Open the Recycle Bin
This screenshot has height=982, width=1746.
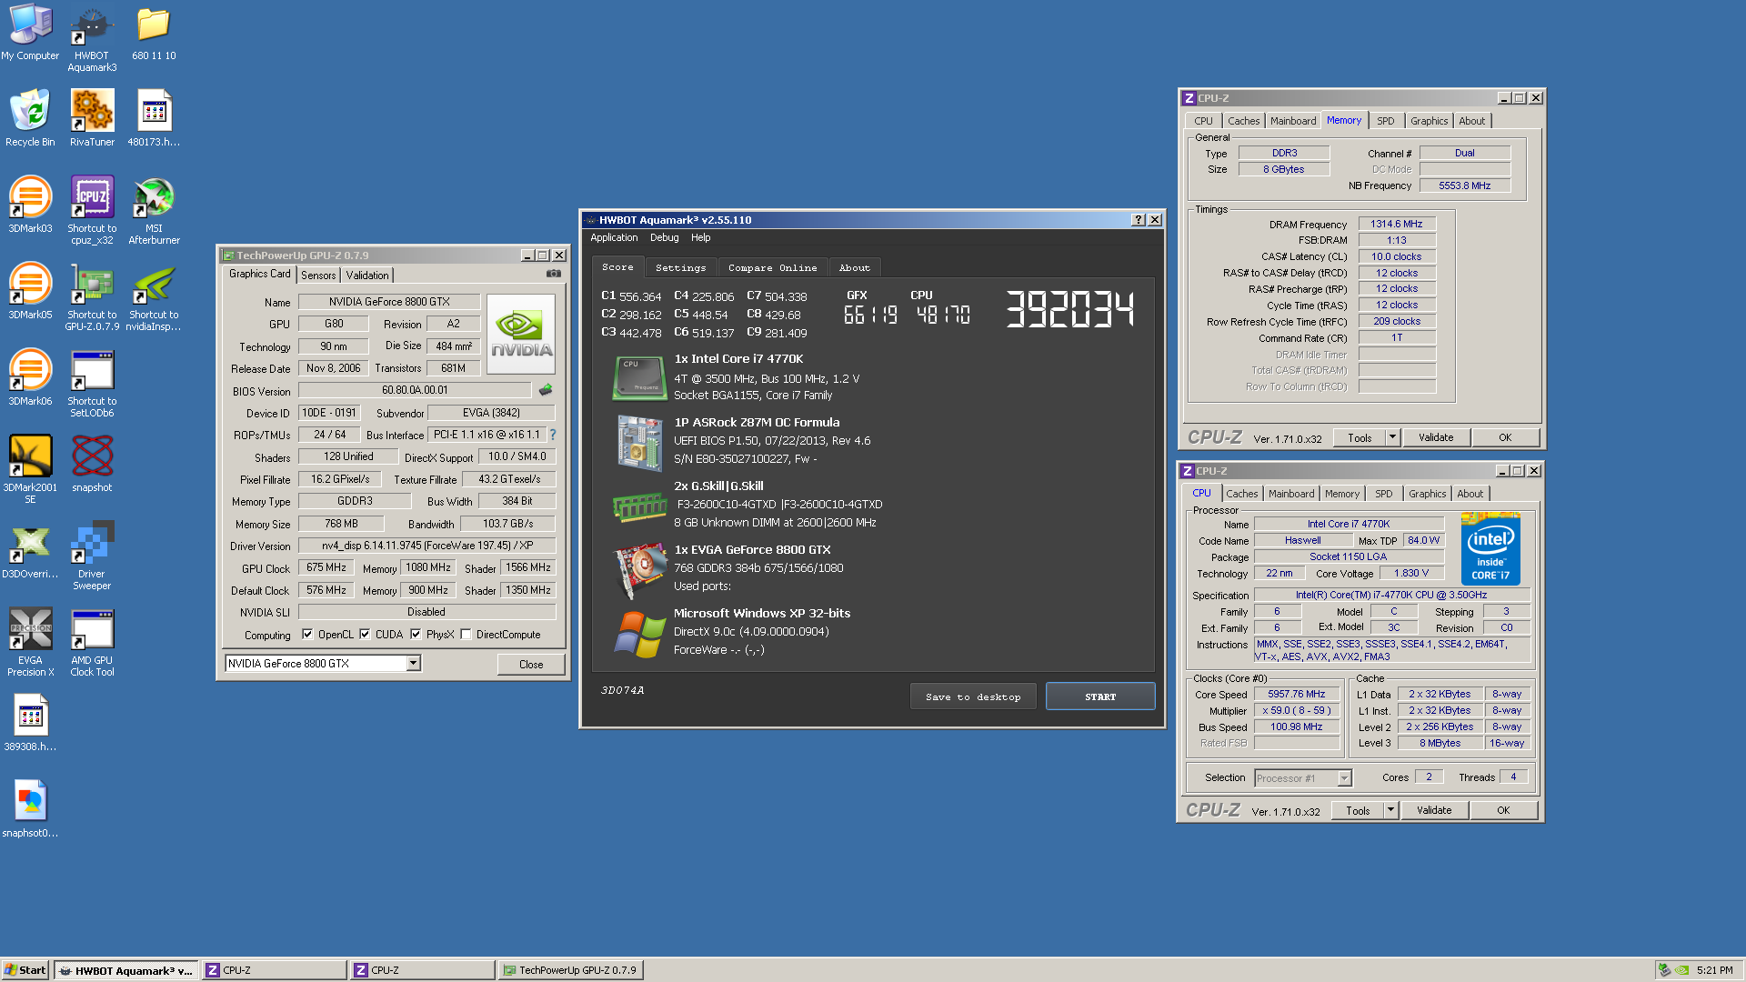pos(30,118)
